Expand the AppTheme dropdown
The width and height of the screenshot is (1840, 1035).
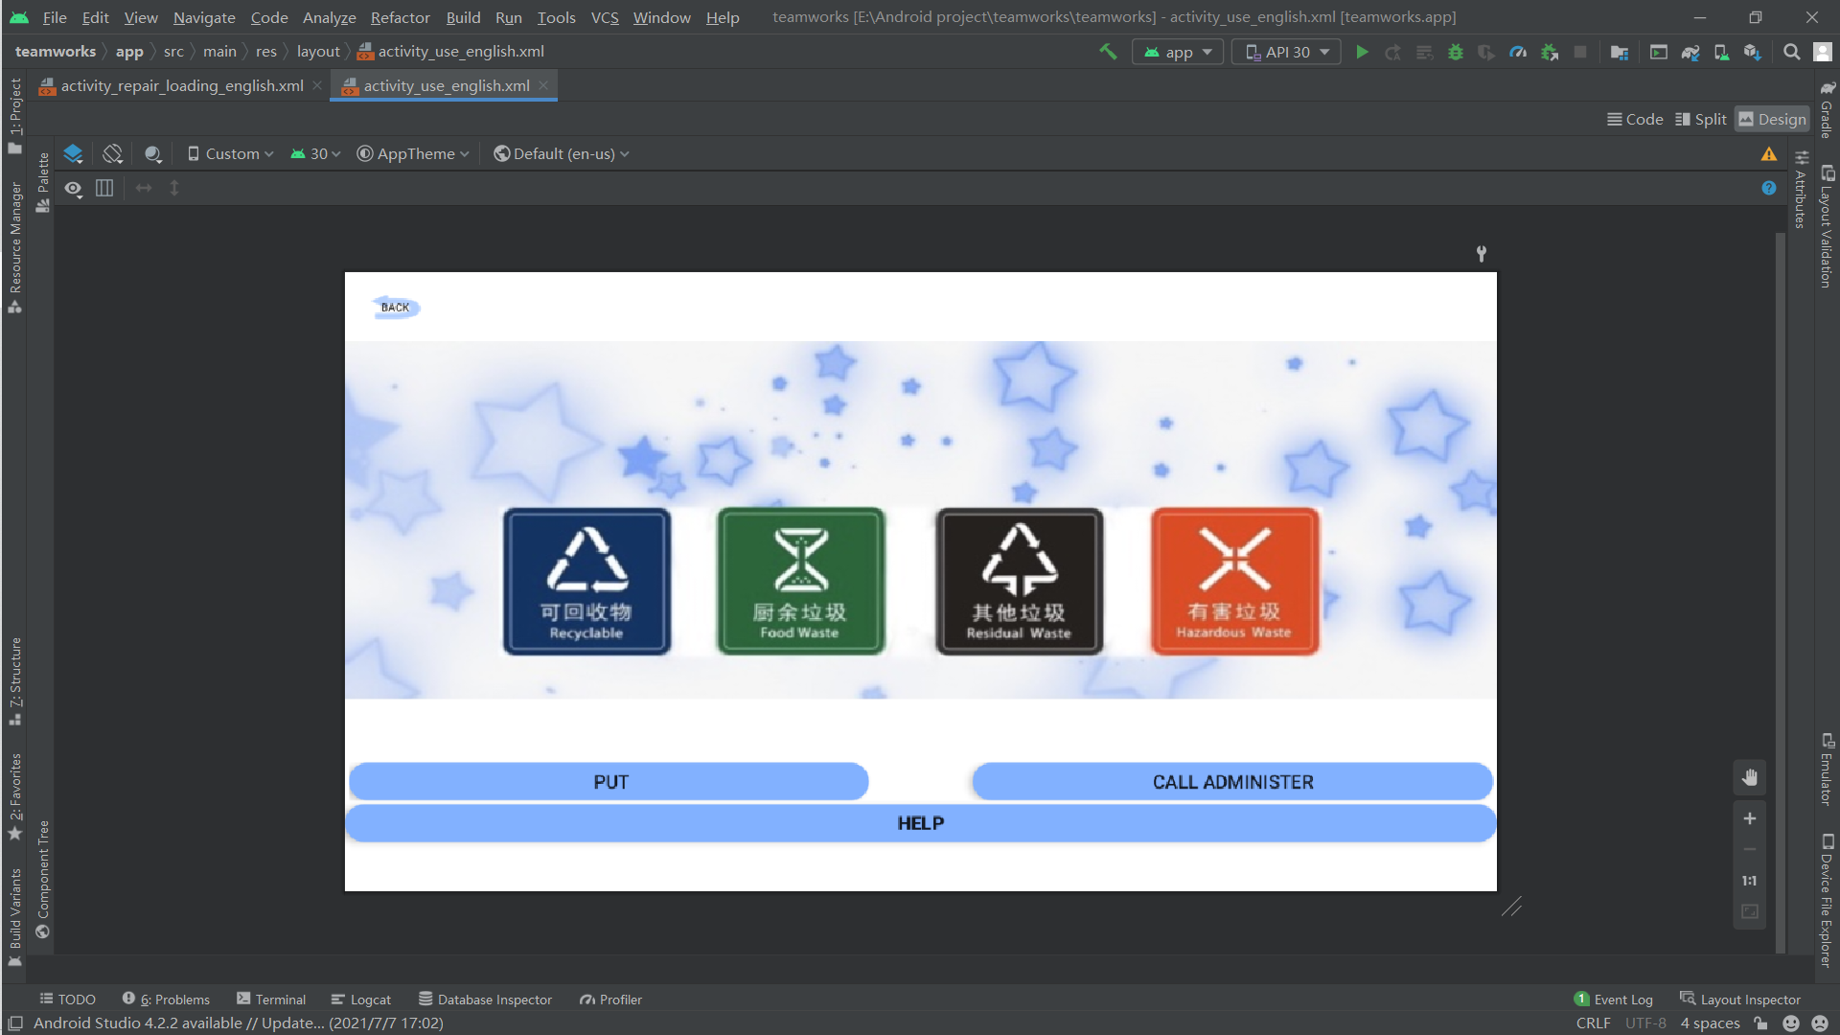click(413, 153)
